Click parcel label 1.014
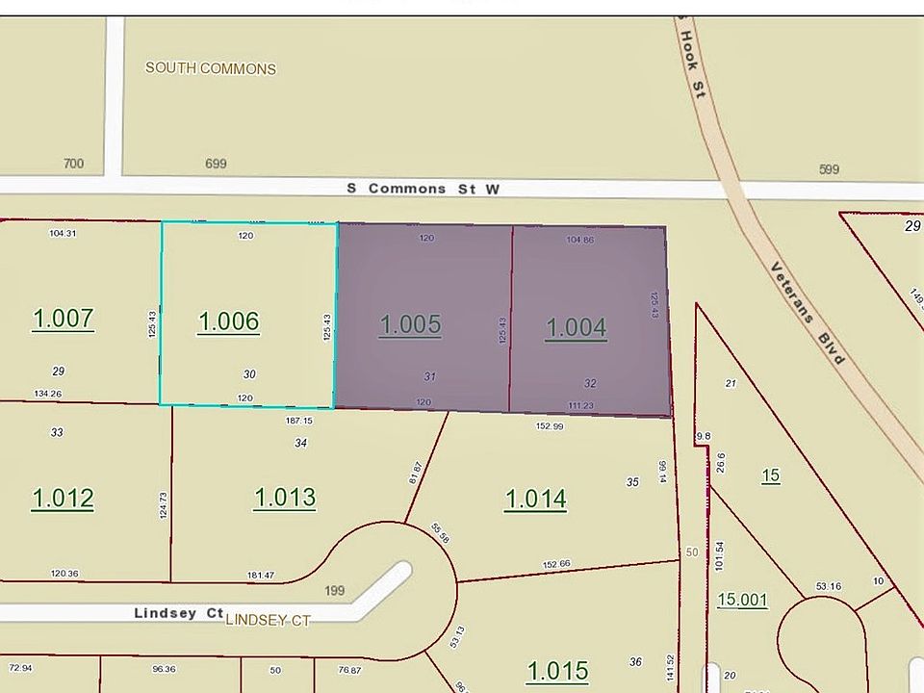The image size is (924, 693). (536, 500)
